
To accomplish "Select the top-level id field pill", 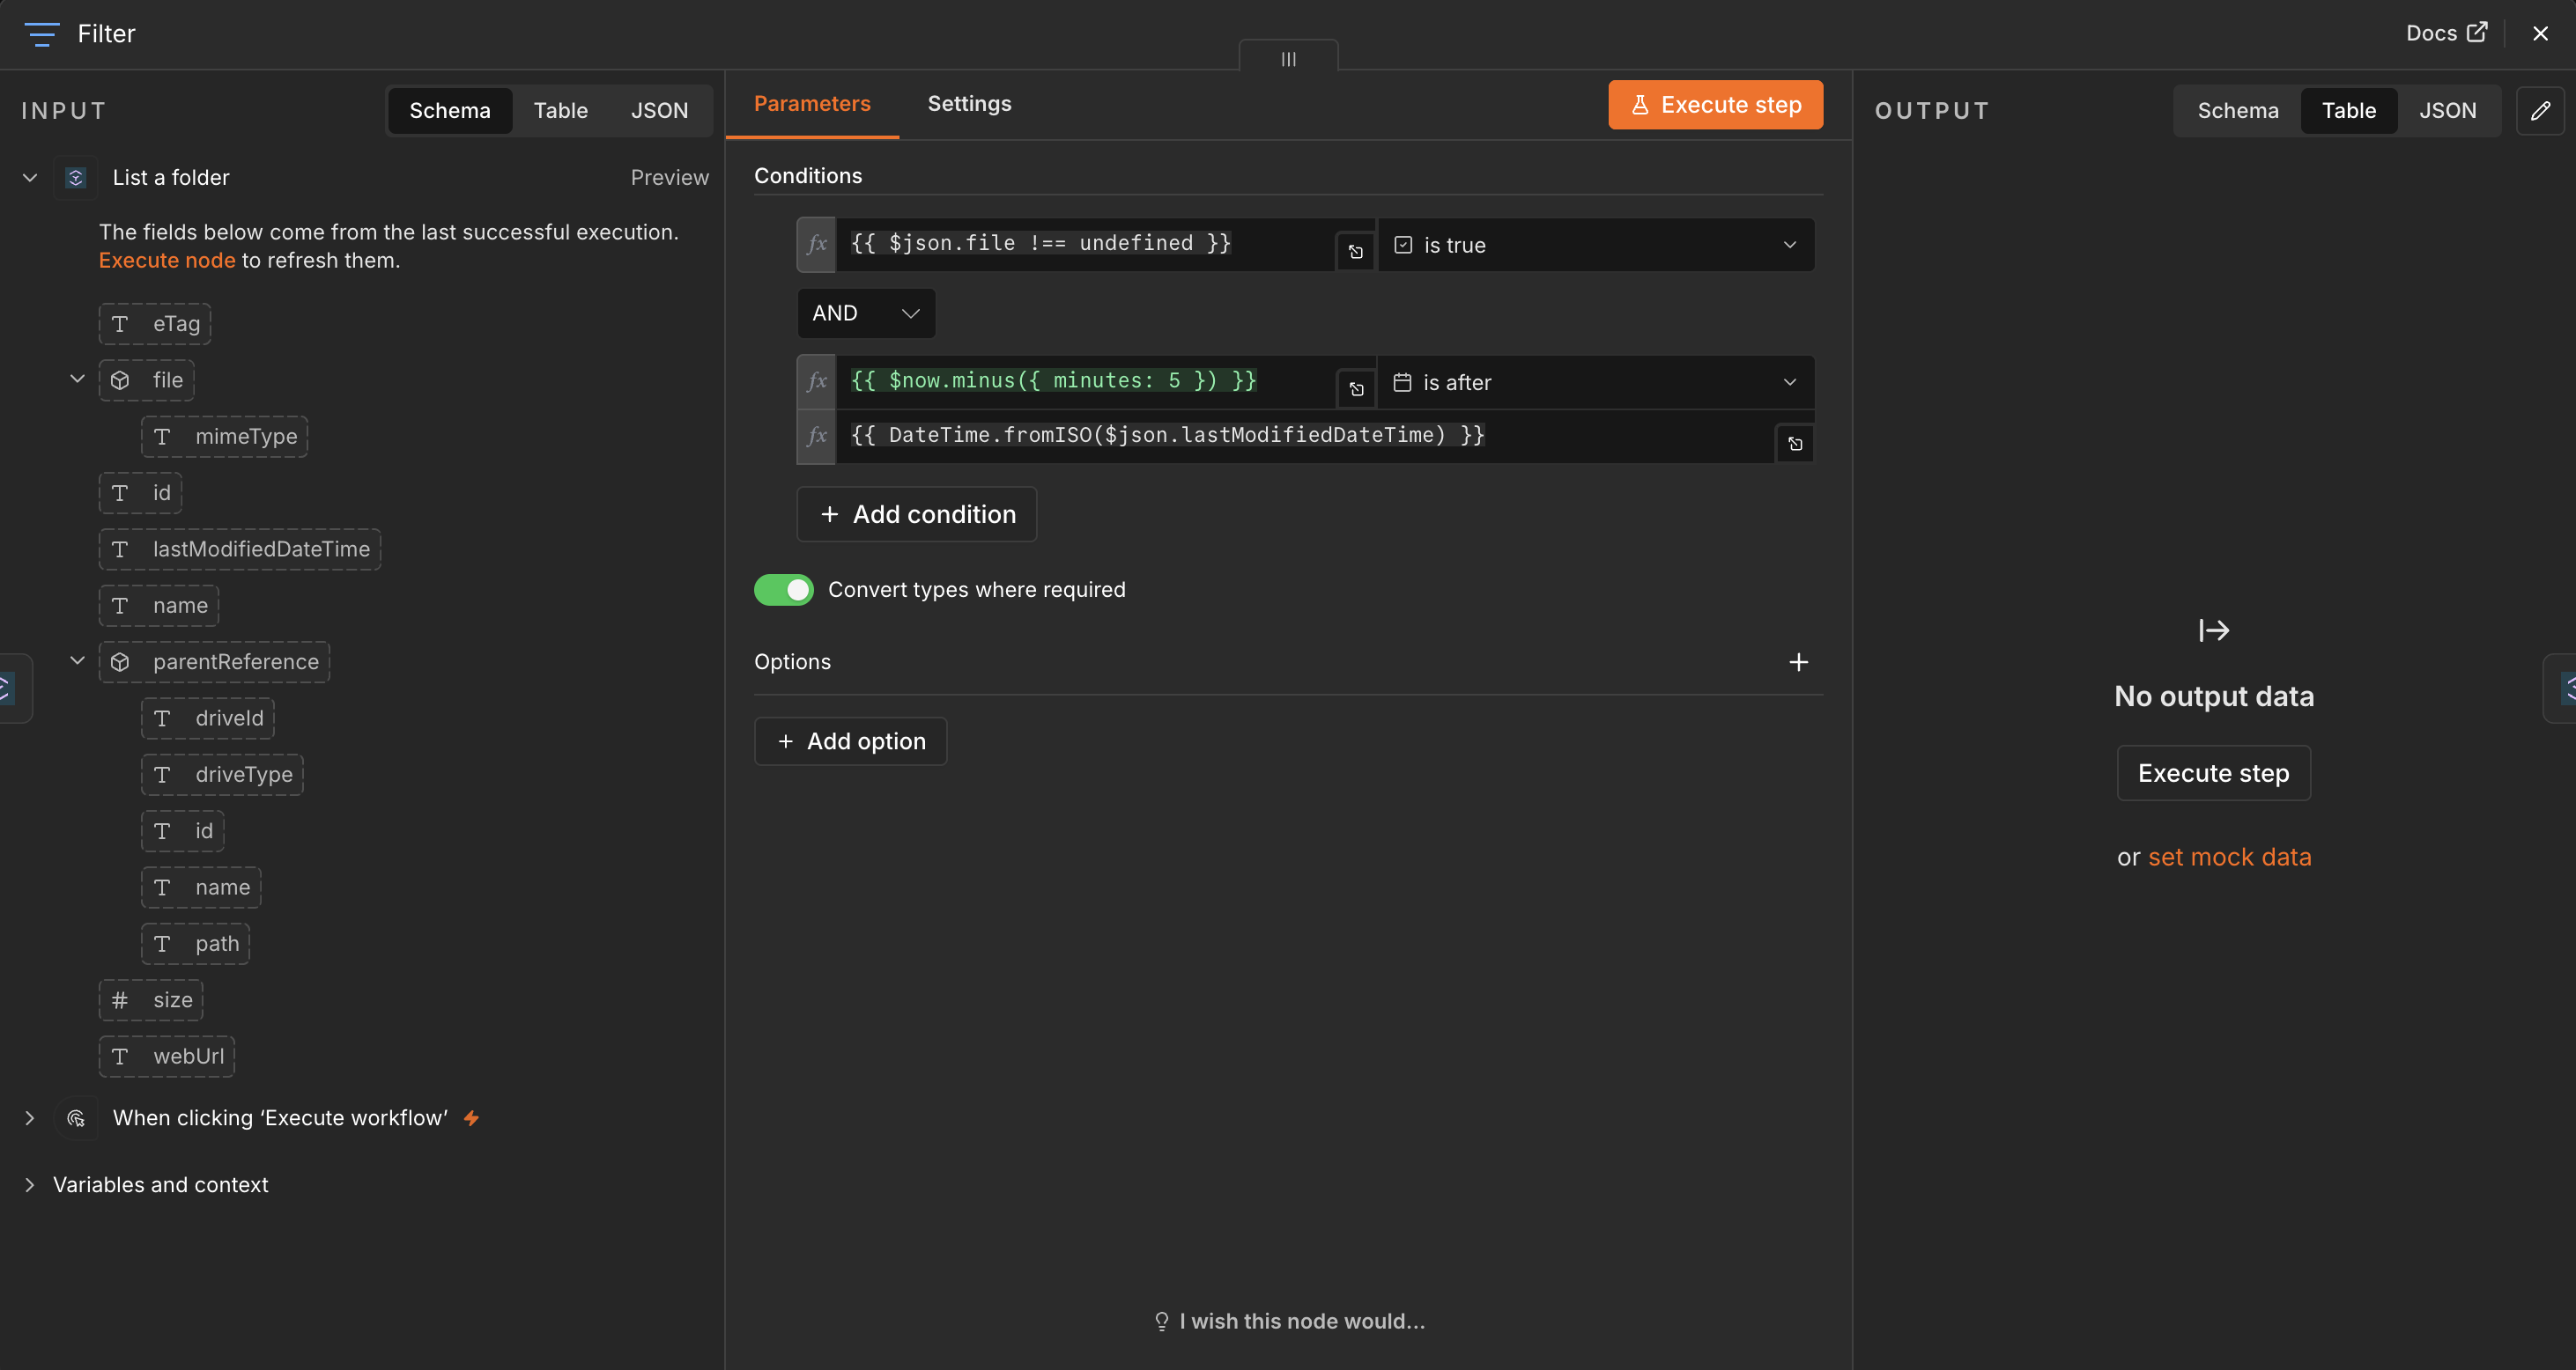I will (140, 493).
